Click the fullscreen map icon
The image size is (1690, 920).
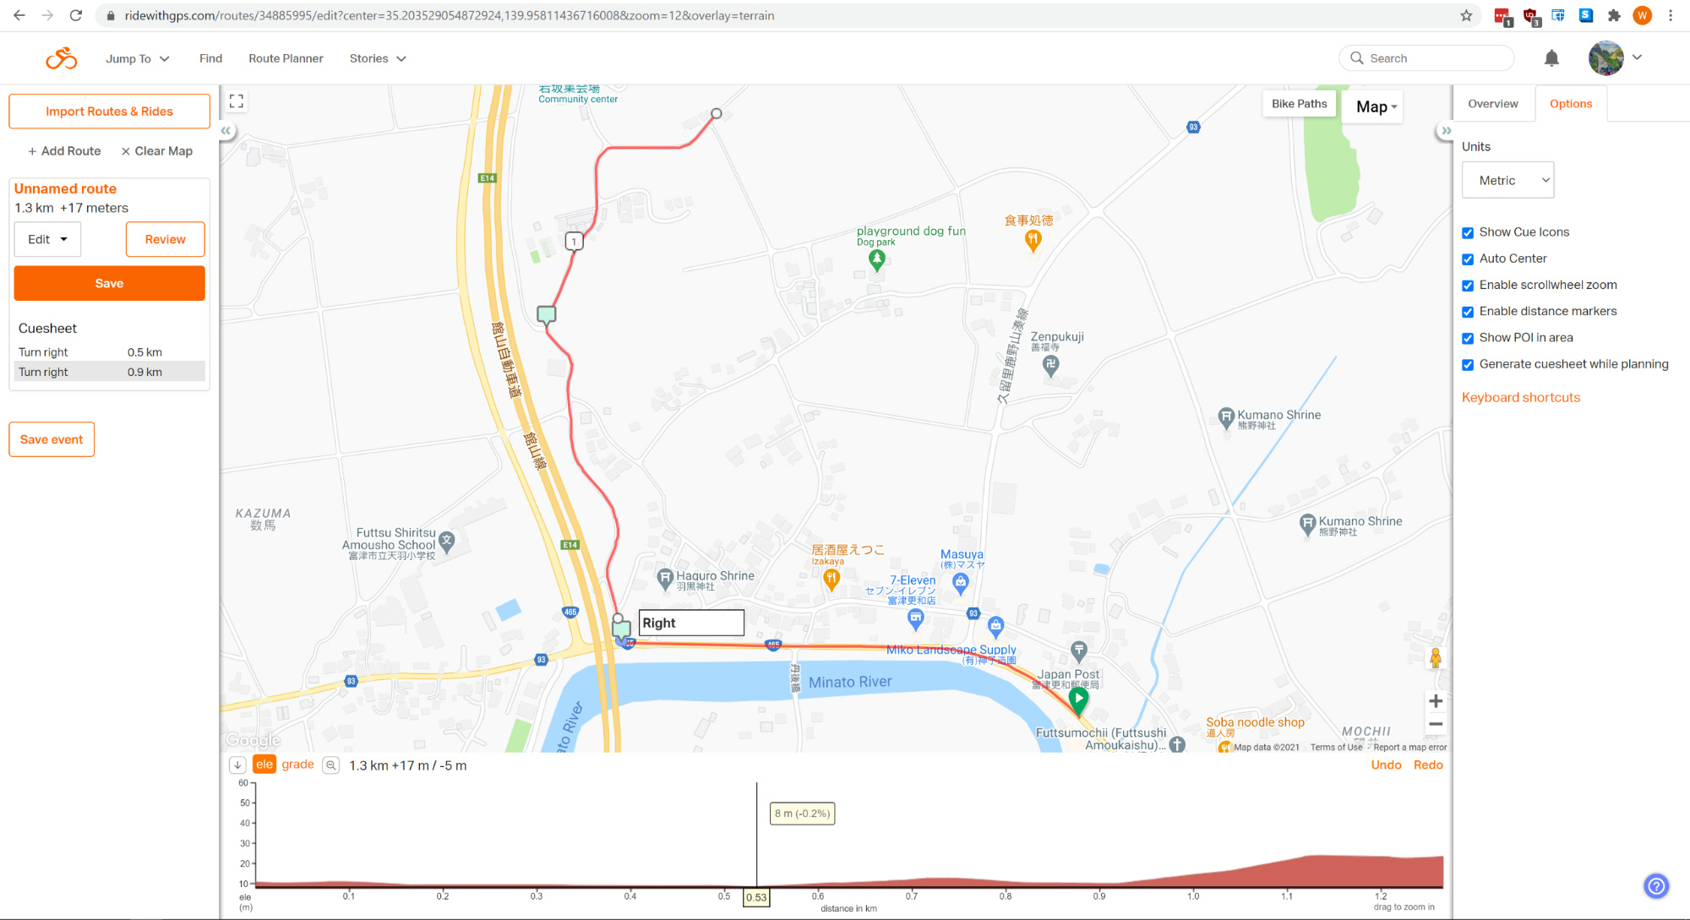(237, 101)
